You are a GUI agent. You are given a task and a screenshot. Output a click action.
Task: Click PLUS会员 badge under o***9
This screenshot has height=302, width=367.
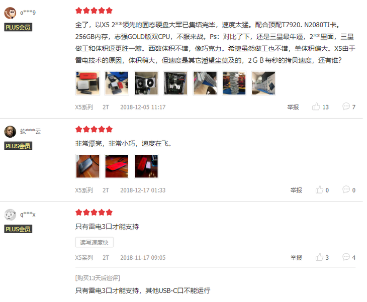(x=18, y=27)
